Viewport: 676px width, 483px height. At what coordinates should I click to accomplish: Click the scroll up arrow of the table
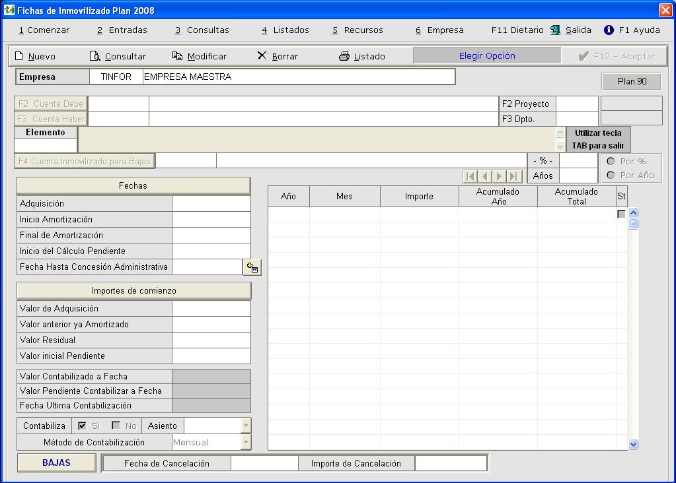click(633, 212)
